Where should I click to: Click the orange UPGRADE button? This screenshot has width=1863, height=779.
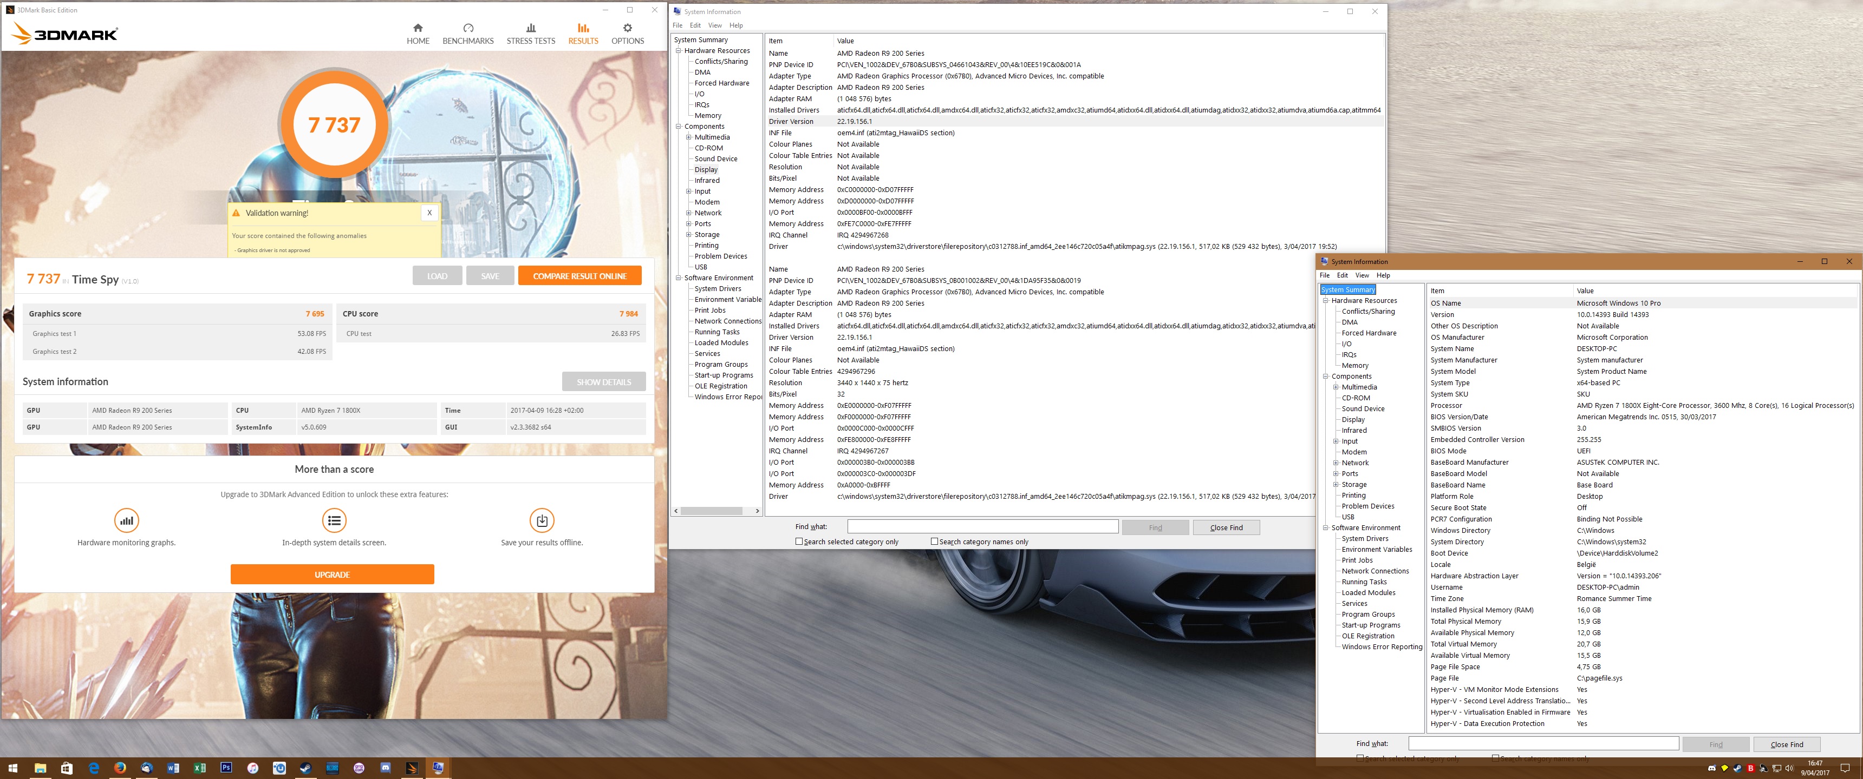point(332,575)
